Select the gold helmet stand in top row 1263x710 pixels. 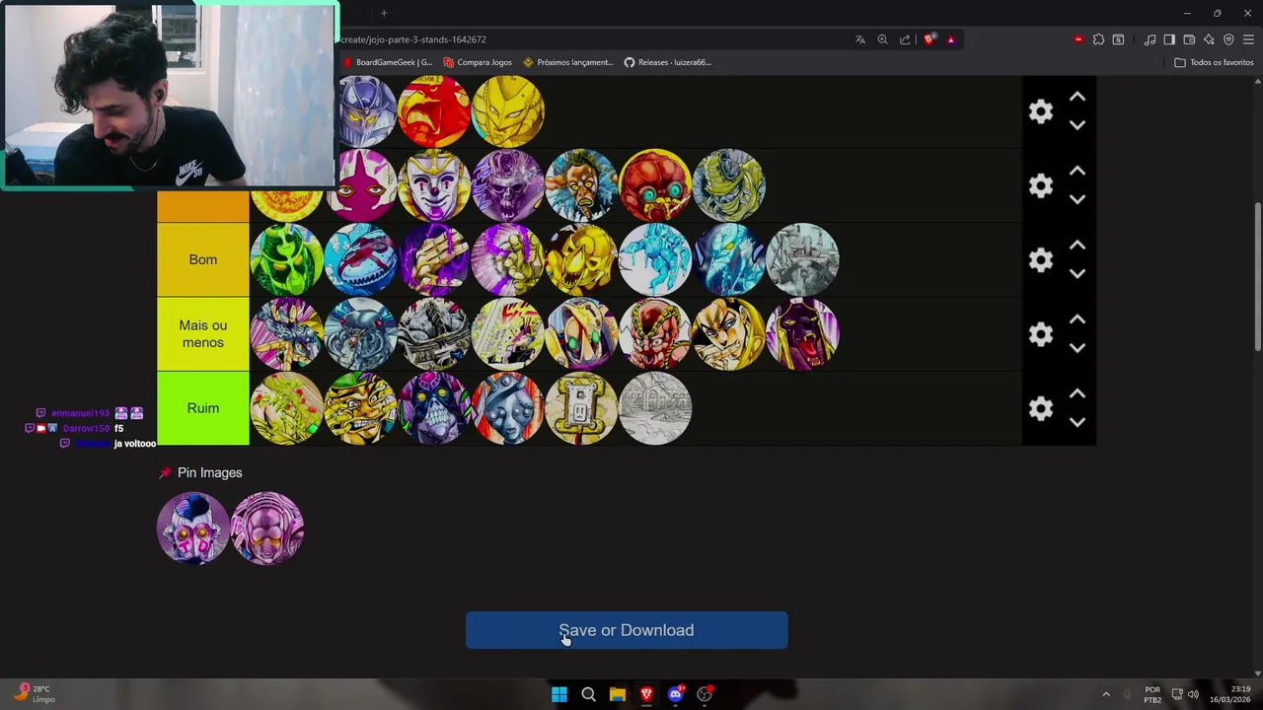[x=507, y=111]
